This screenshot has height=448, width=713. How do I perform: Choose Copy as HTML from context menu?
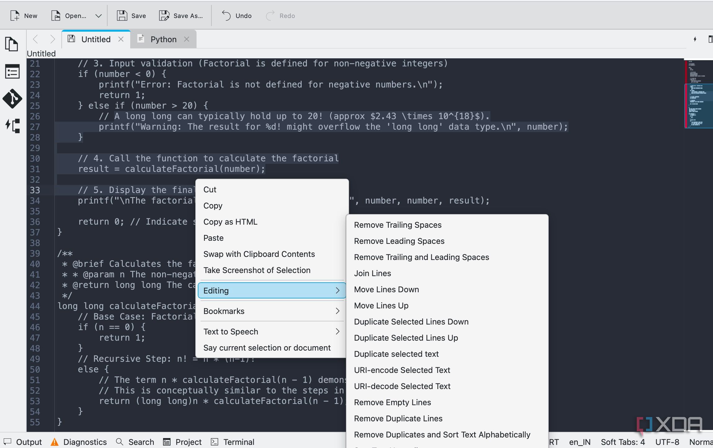[x=272, y=222]
